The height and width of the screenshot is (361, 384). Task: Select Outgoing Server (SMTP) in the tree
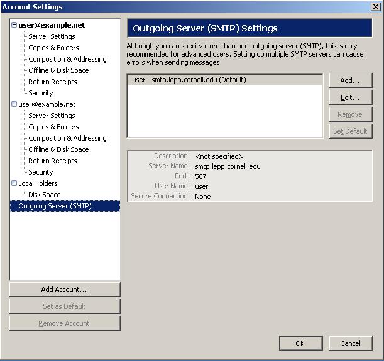click(x=65, y=206)
